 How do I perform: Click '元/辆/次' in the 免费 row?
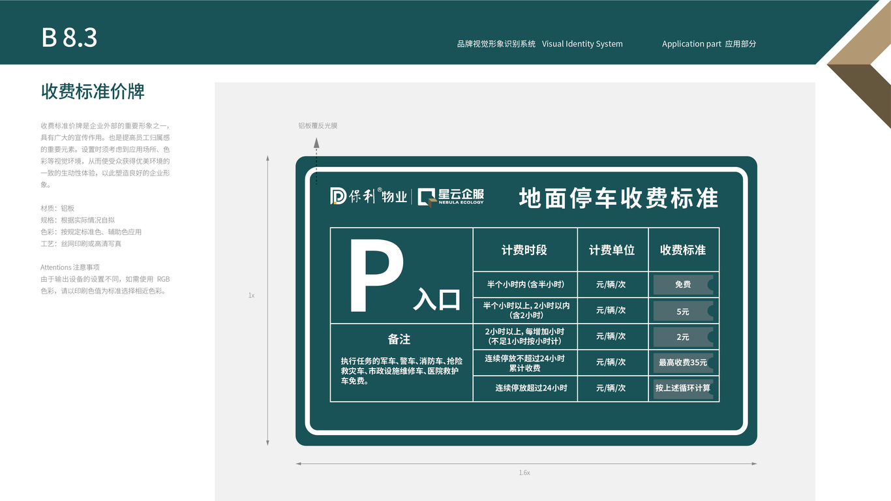point(611,284)
